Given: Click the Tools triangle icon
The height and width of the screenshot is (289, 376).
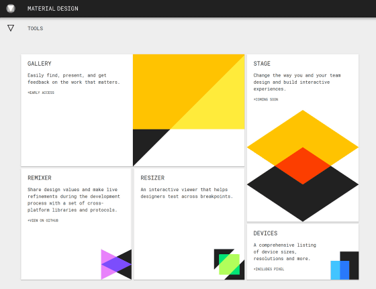Looking at the screenshot, I should 11,28.
